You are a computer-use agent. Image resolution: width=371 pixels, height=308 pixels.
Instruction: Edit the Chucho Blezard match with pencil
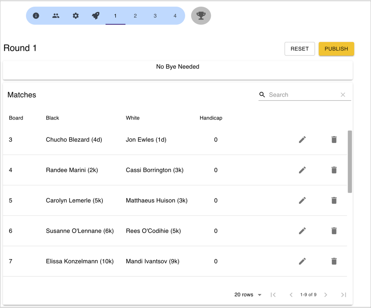302,140
